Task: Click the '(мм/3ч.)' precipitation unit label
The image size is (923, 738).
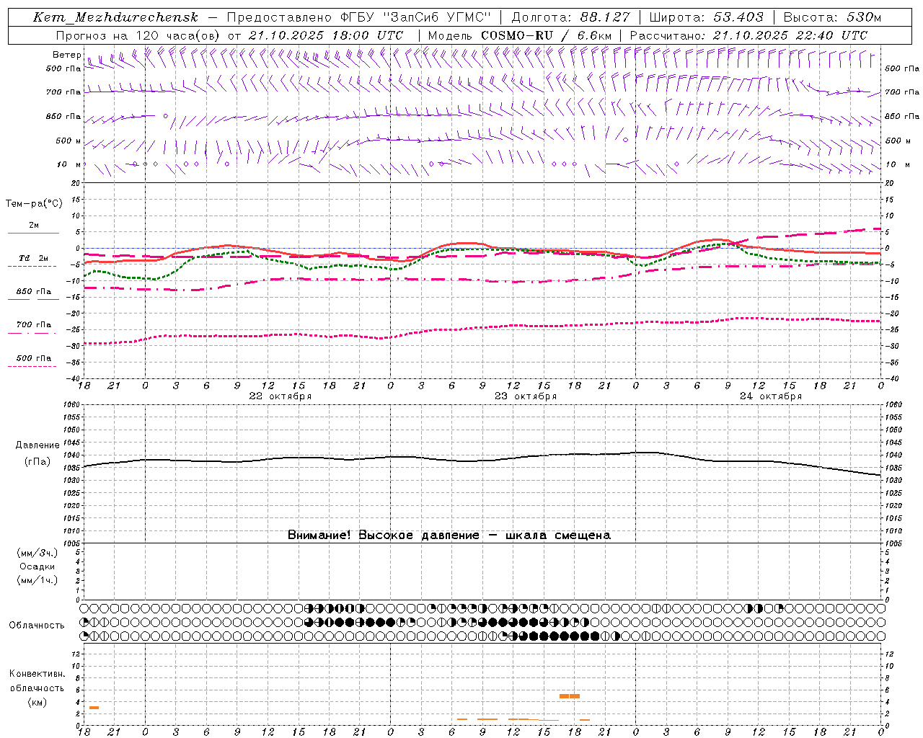Action: tap(37, 553)
